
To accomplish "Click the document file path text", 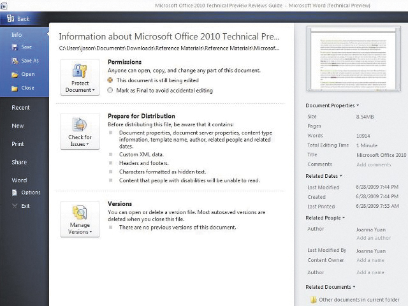I will [x=169, y=48].
